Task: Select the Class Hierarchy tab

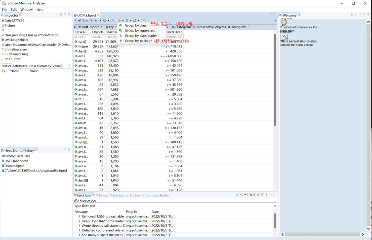Action: click(x=40, y=66)
